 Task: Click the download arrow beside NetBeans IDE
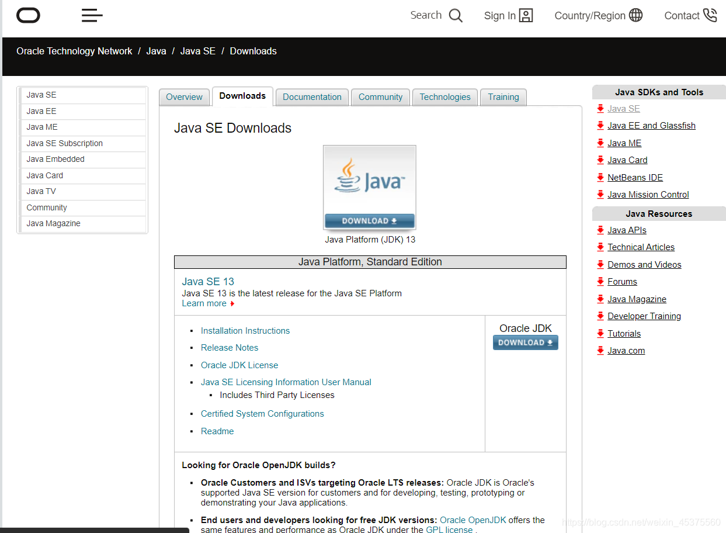click(600, 178)
